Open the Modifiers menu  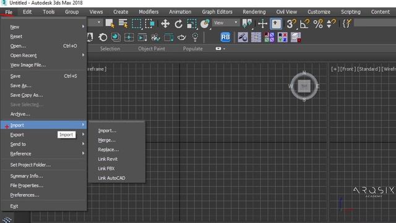point(148,12)
